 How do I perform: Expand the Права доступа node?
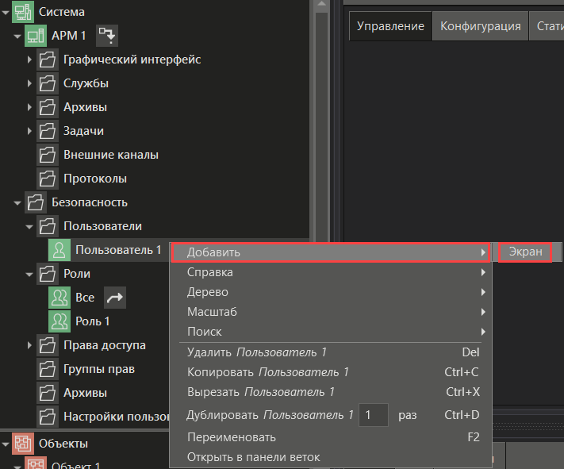coord(29,345)
